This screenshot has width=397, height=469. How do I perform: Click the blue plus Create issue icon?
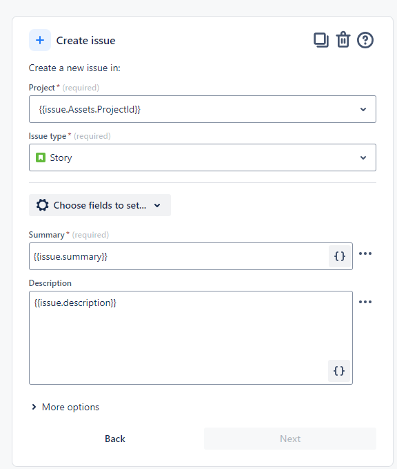click(40, 40)
